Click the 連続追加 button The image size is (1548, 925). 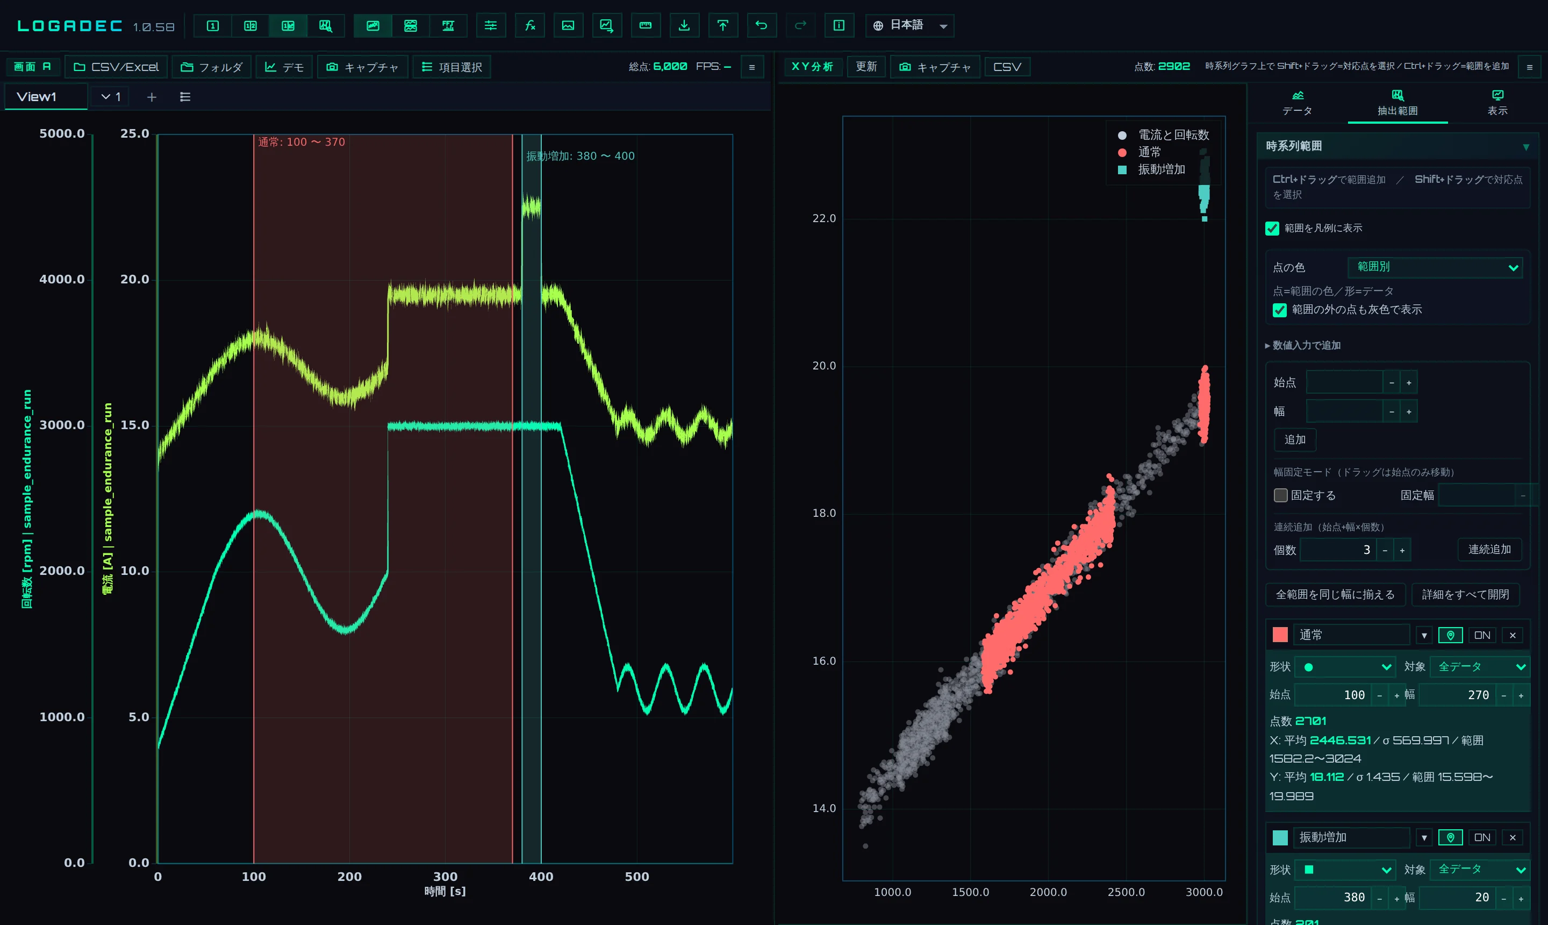[x=1489, y=550]
